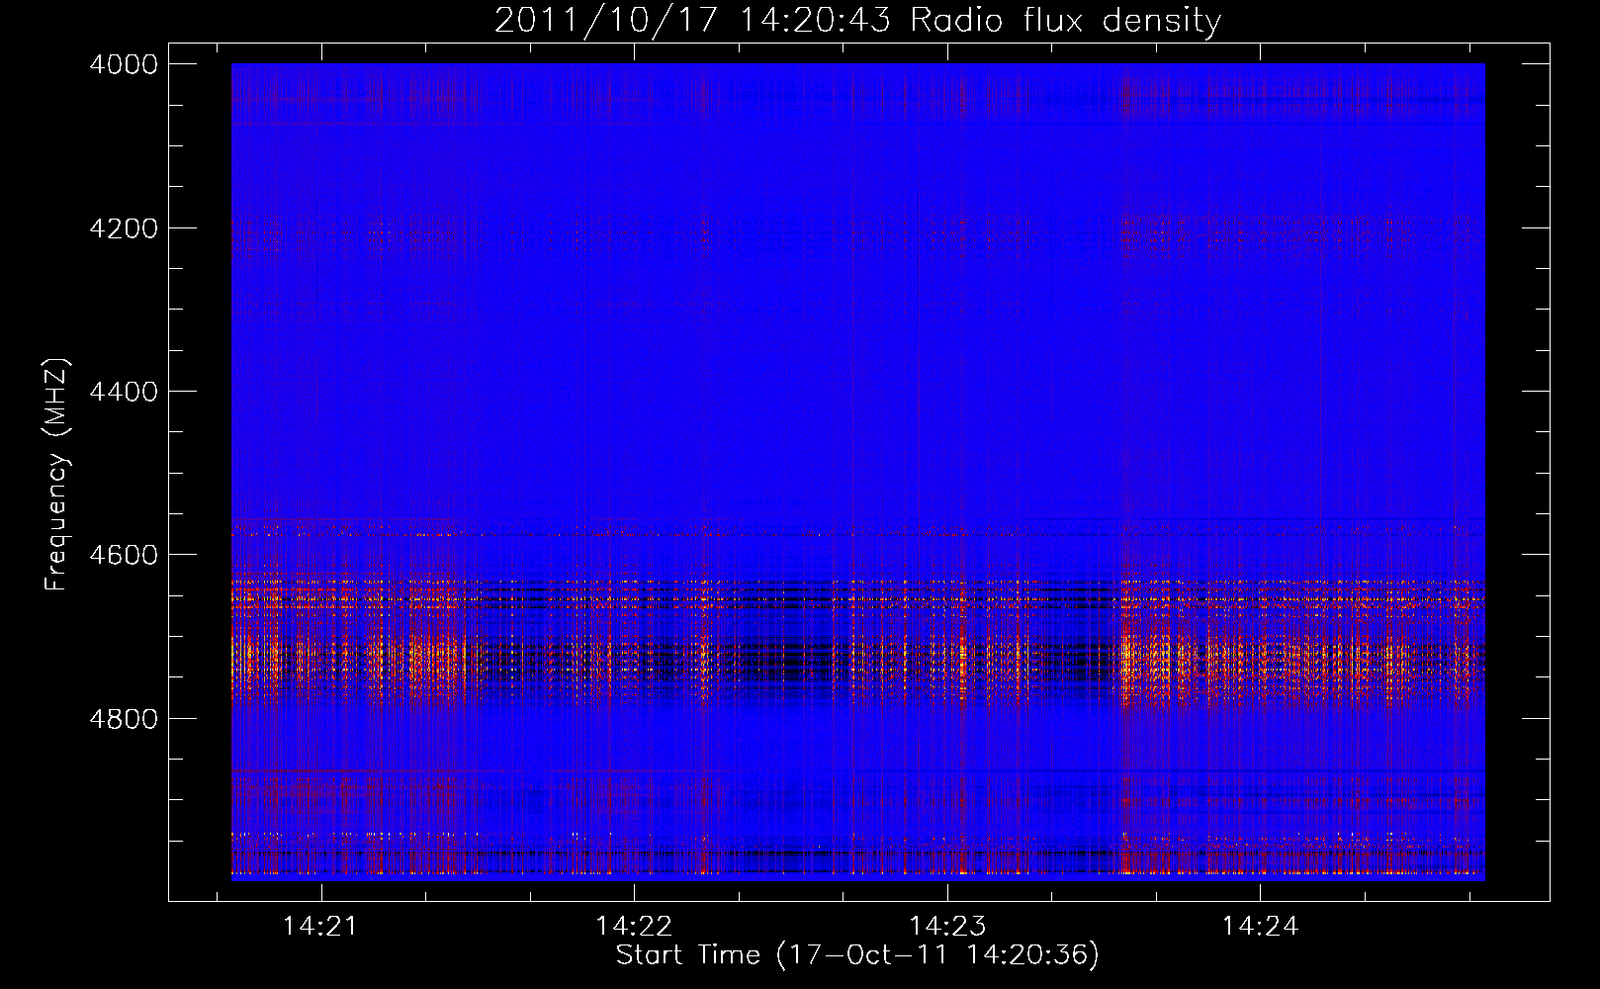Click the plot title "2011/10/17 14:20:43 Radio flux density"

click(857, 20)
